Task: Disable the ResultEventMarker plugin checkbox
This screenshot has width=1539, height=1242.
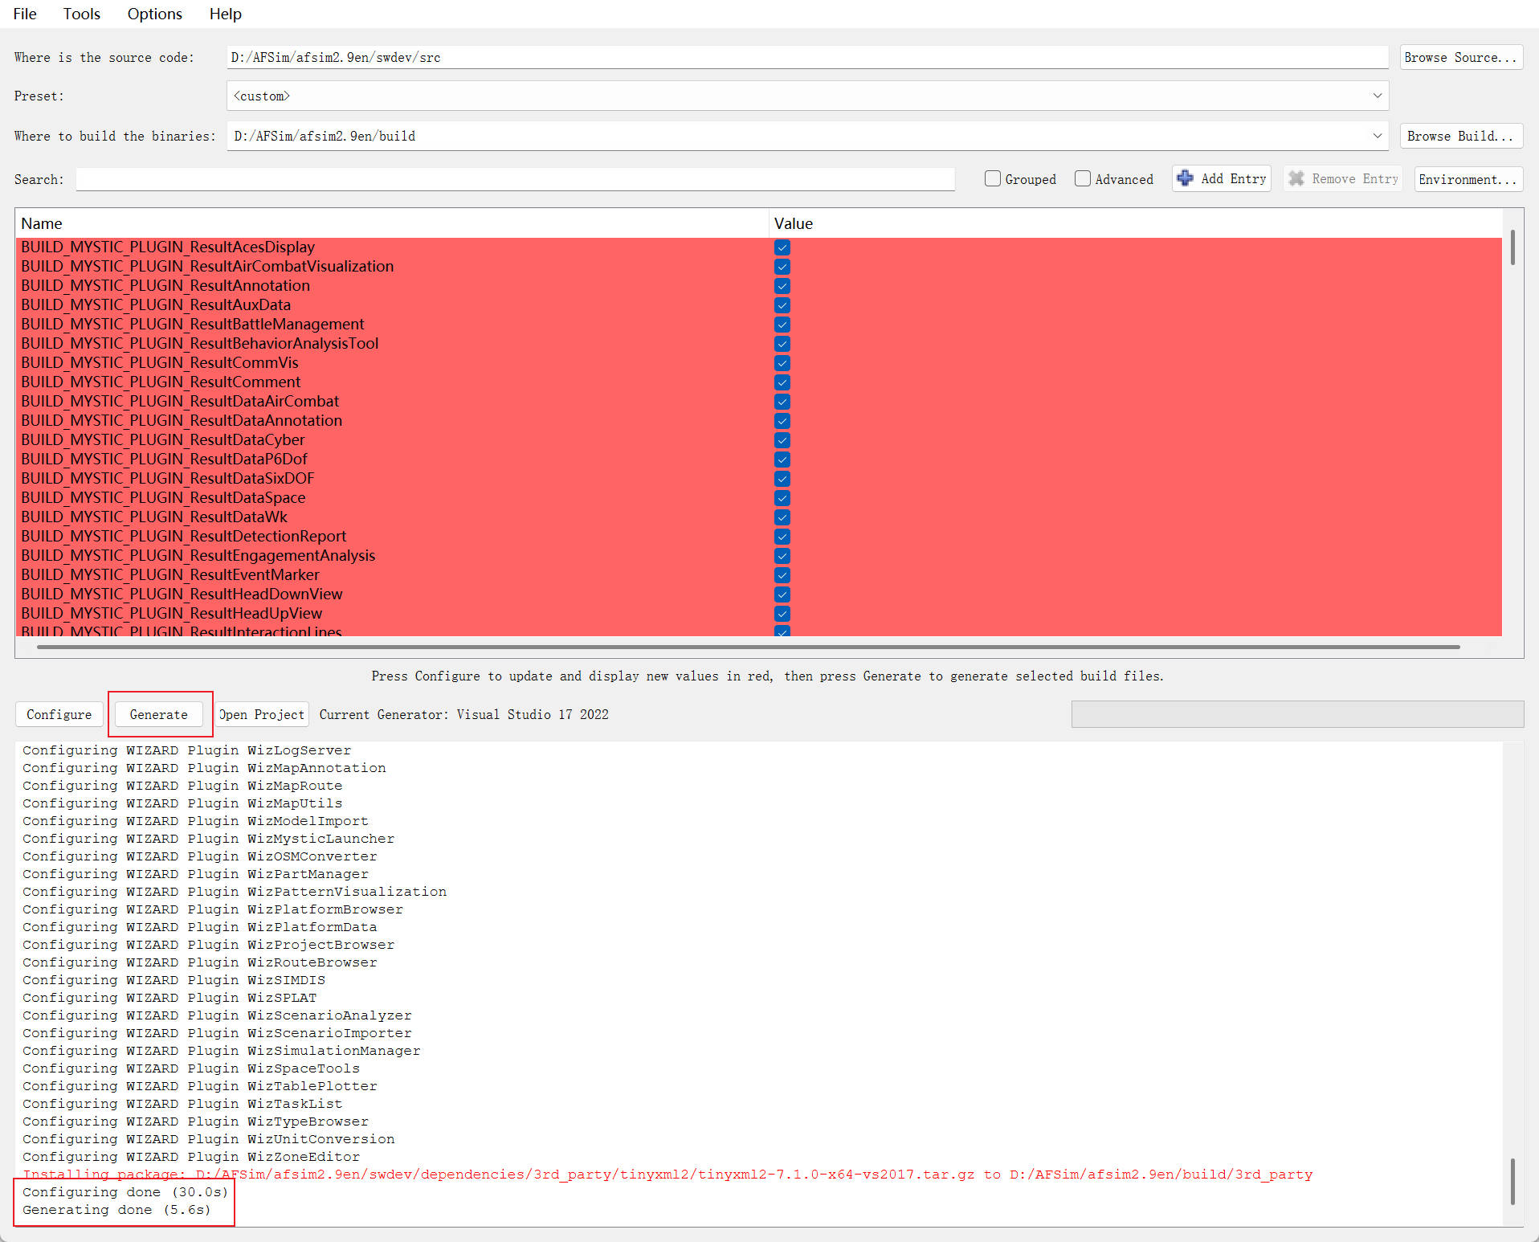Action: pos(782,575)
